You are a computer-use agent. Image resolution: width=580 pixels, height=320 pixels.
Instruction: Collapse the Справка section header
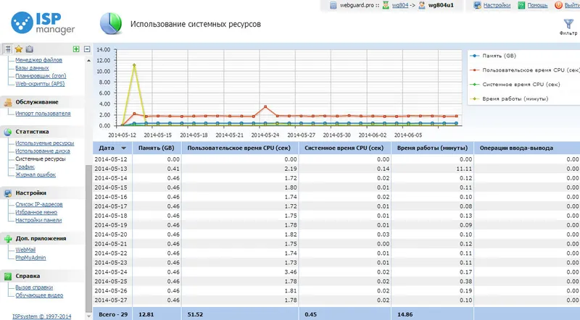(x=28, y=276)
